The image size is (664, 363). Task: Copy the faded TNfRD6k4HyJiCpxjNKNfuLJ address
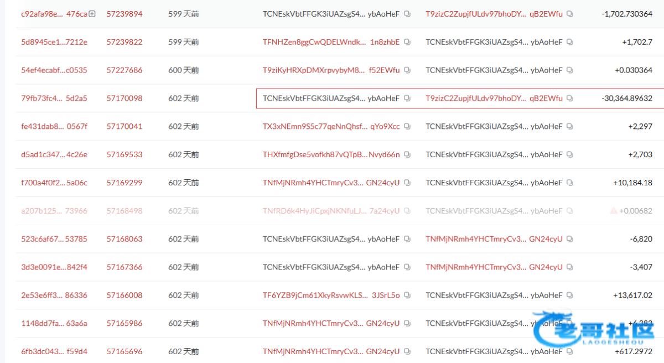[407, 211]
